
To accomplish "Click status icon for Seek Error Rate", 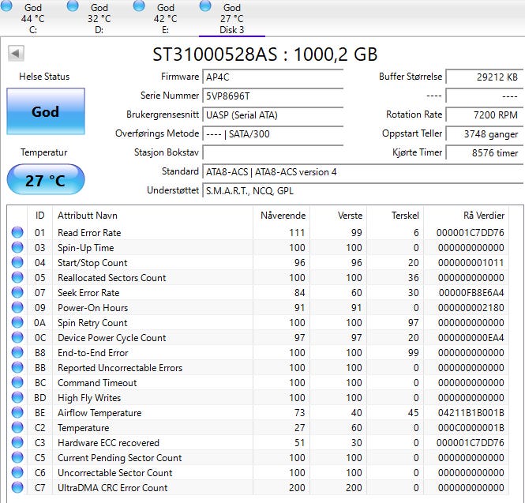I will pos(17,293).
